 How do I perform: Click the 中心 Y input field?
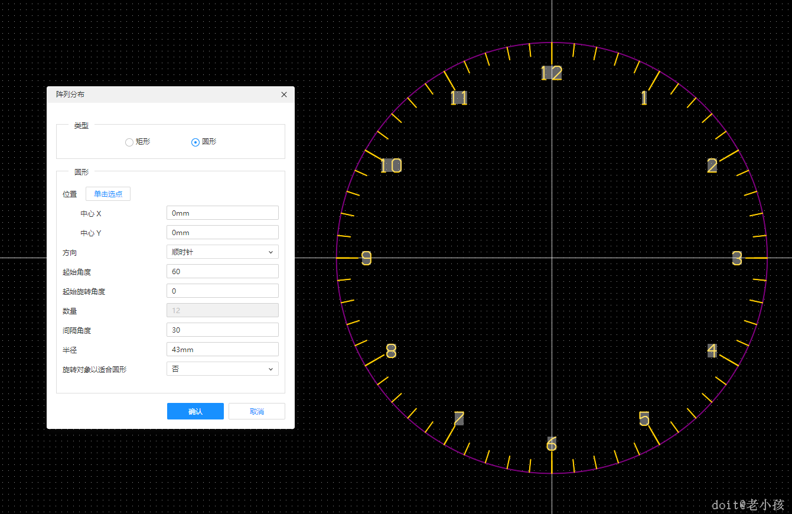[223, 232]
